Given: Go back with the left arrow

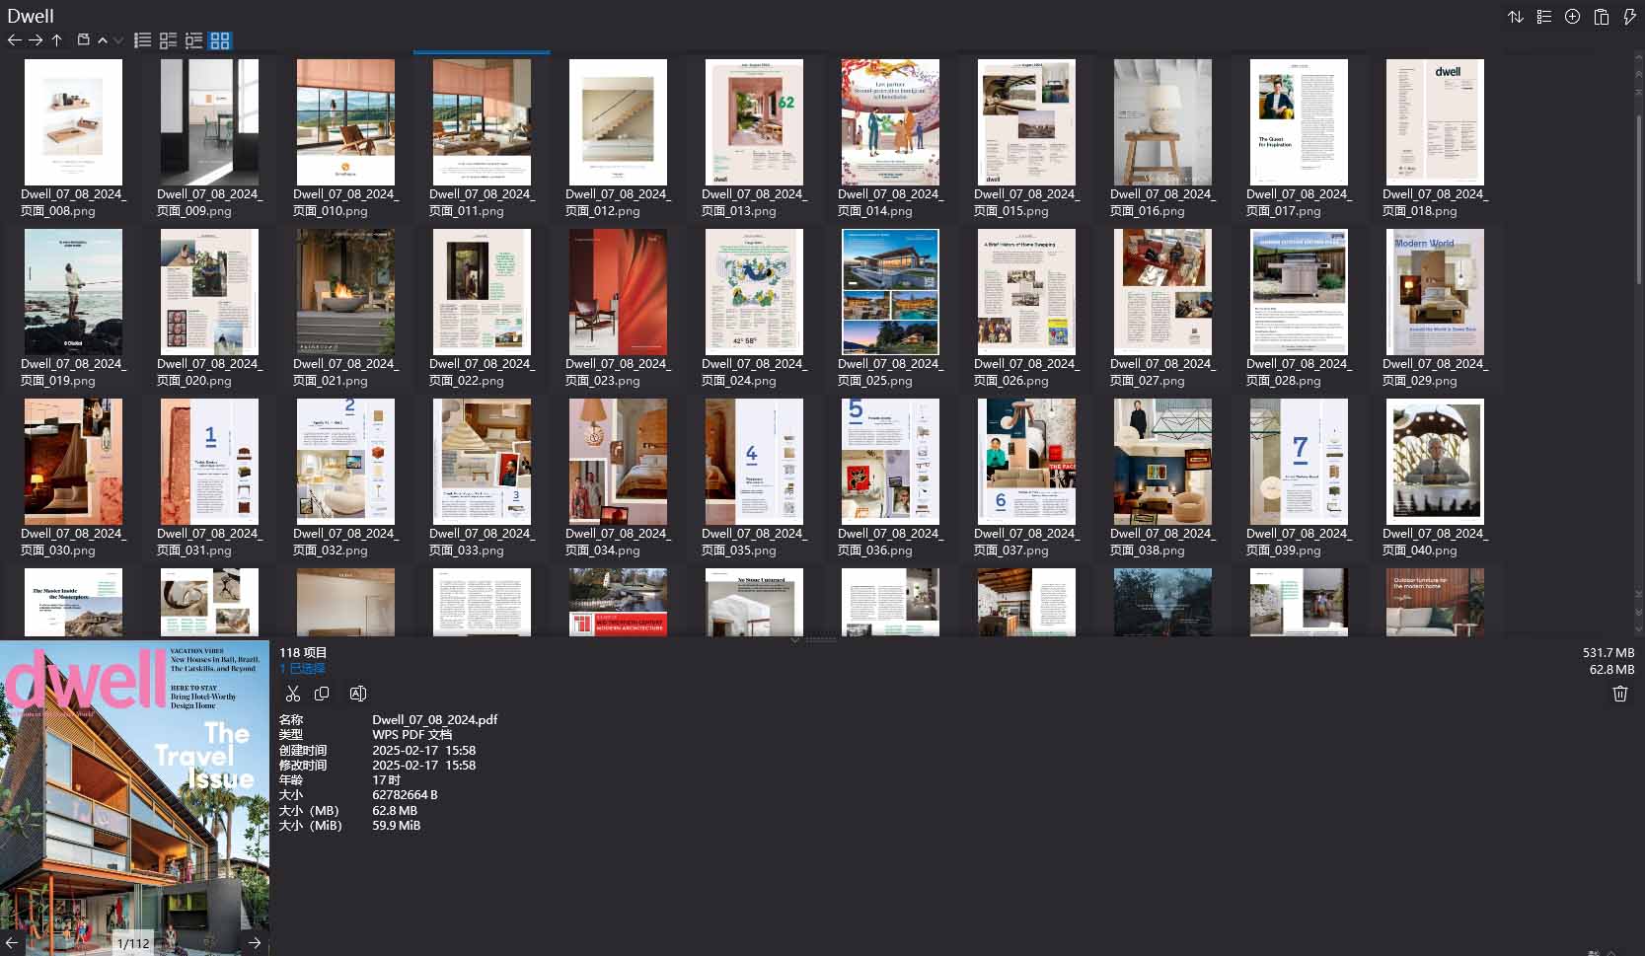Looking at the screenshot, I should [x=14, y=40].
